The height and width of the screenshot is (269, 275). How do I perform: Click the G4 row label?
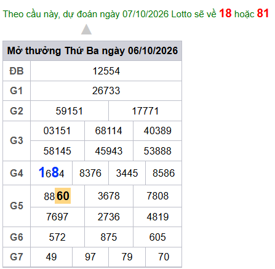(x=17, y=173)
